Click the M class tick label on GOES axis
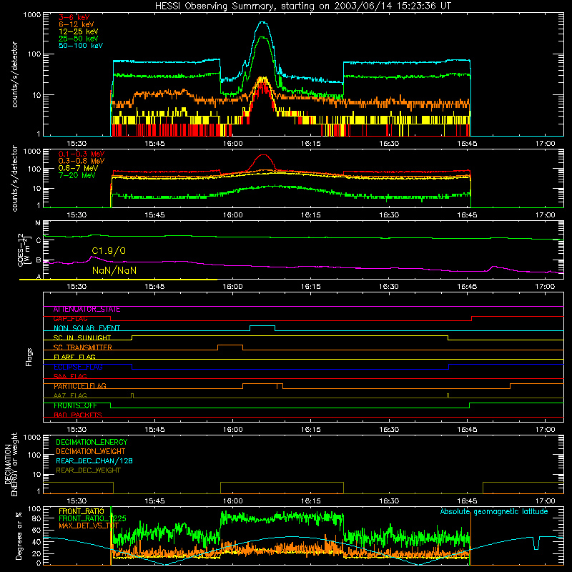This screenshot has width=572, height=572. tap(38, 223)
